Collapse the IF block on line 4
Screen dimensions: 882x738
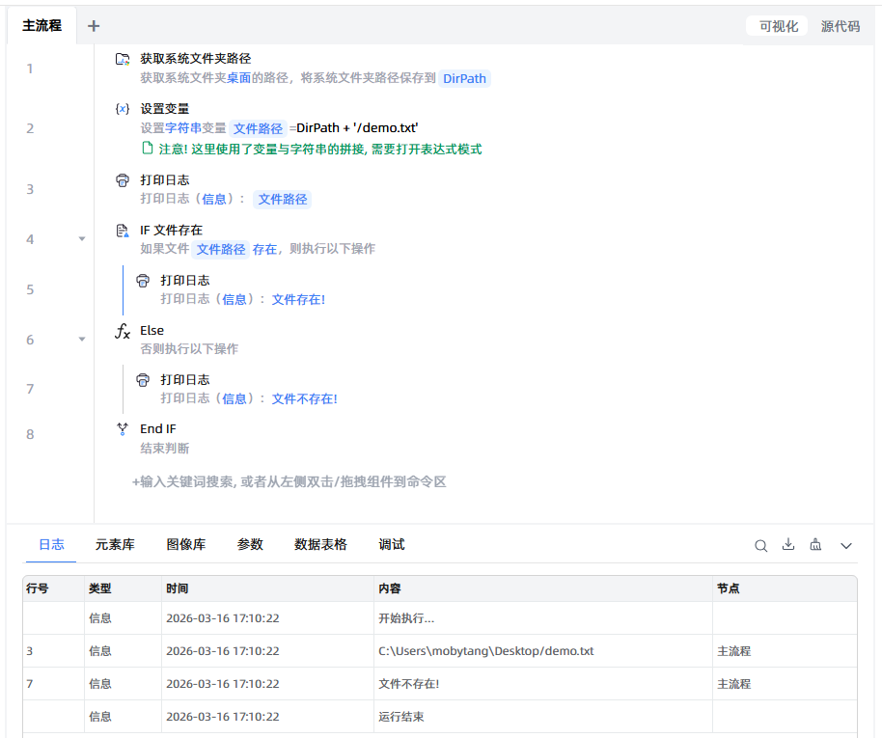pyautogui.click(x=82, y=239)
